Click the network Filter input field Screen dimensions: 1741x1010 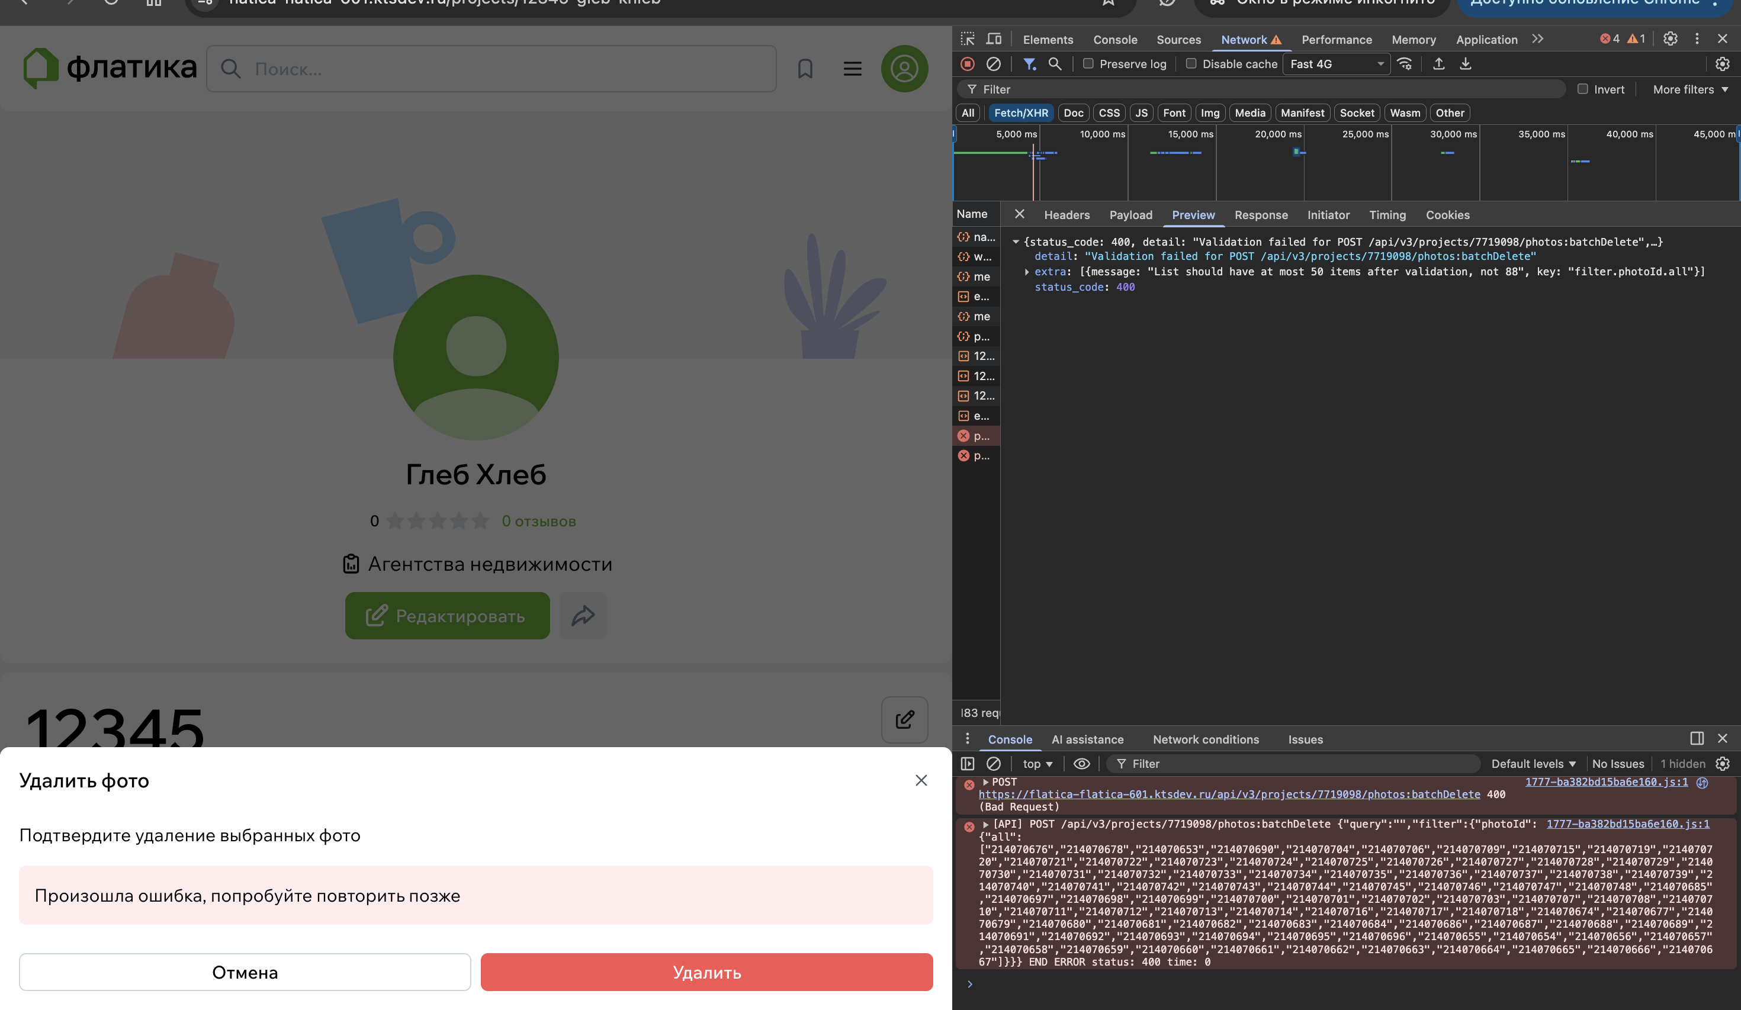1261,89
